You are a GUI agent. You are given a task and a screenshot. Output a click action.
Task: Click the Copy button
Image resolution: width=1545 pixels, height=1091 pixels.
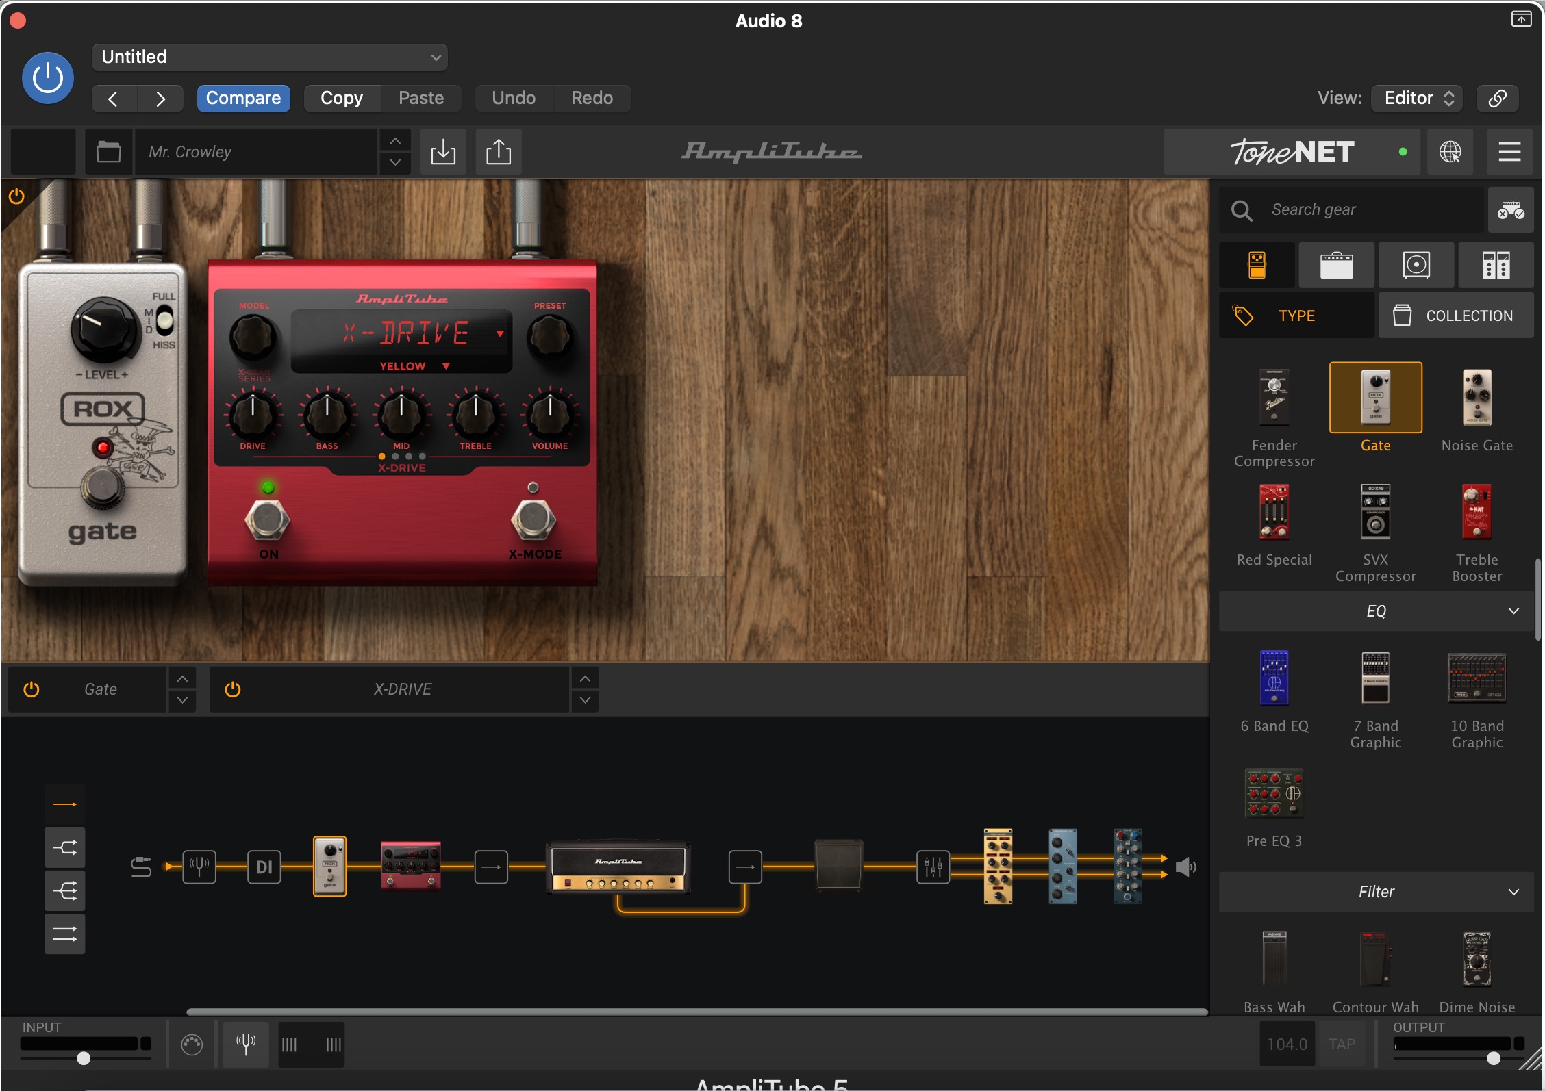[x=342, y=99]
